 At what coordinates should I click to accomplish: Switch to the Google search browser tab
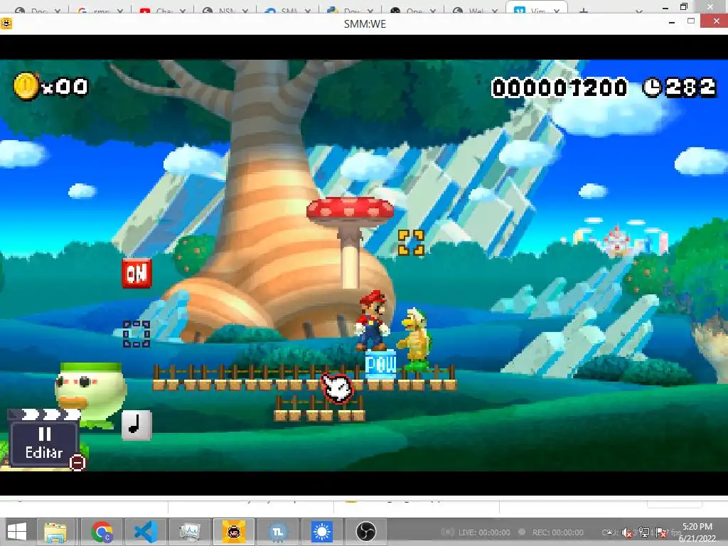tap(100, 9)
